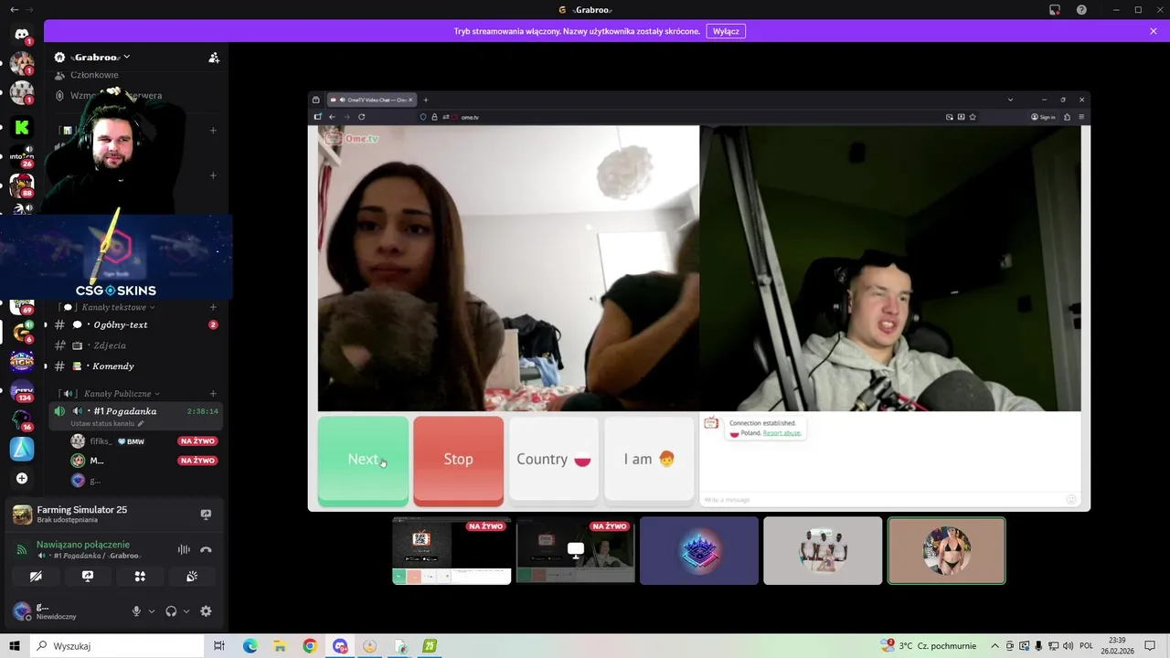Add a server with the plus icon
The image size is (1170, 658).
pyautogui.click(x=22, y=478)
